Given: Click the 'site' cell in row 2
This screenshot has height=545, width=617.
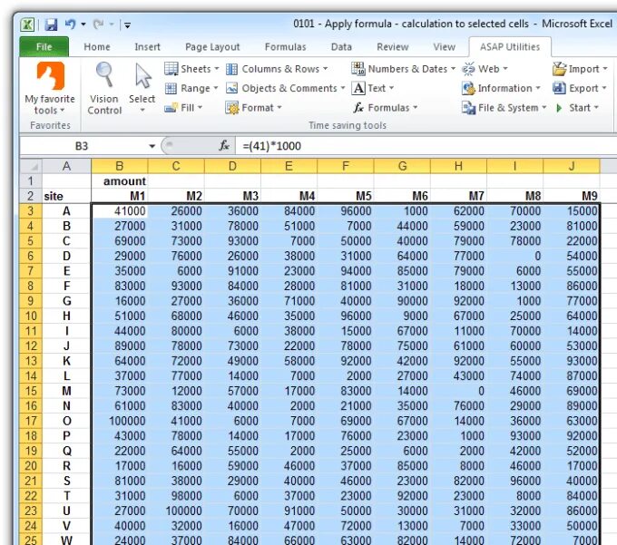Looking at the screenshot, I should click(66, 196).
